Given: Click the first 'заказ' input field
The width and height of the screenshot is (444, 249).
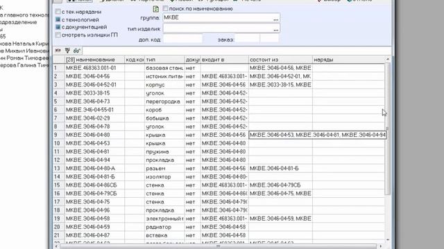Looking at the screenshot, I should (x=247, y=39).
